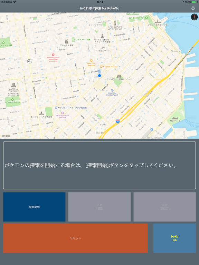Select the Saint Francis Memorial Hospital marker
199x265 pixels.
point(53,55)
